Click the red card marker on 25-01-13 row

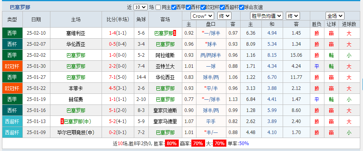[62, 121]
